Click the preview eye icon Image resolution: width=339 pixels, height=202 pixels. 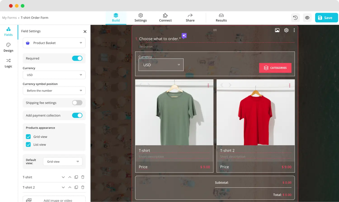pyautogui.click(x=307, y=18)
